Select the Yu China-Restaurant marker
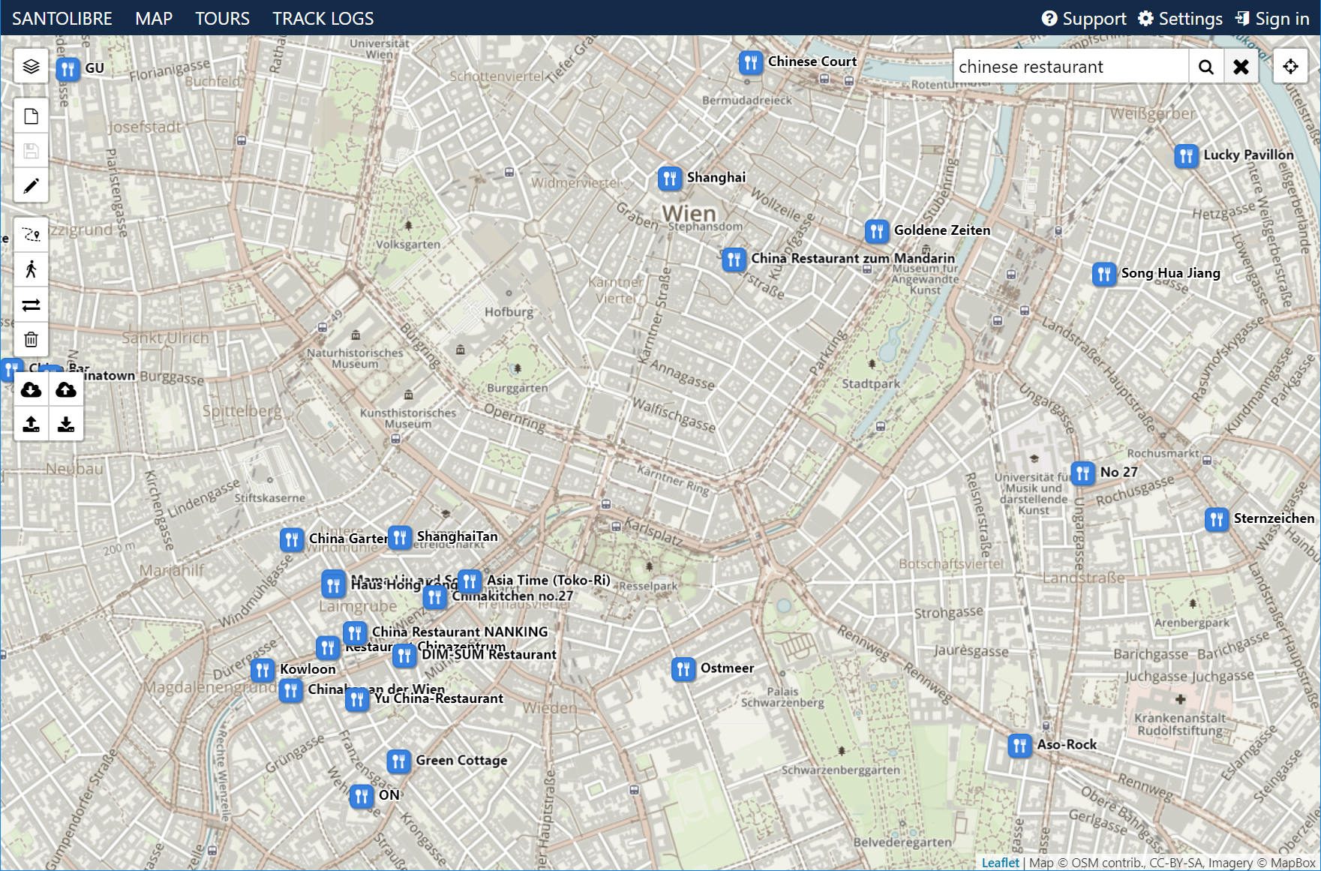This screenshot has height=871, width=1321. point(357,700)
